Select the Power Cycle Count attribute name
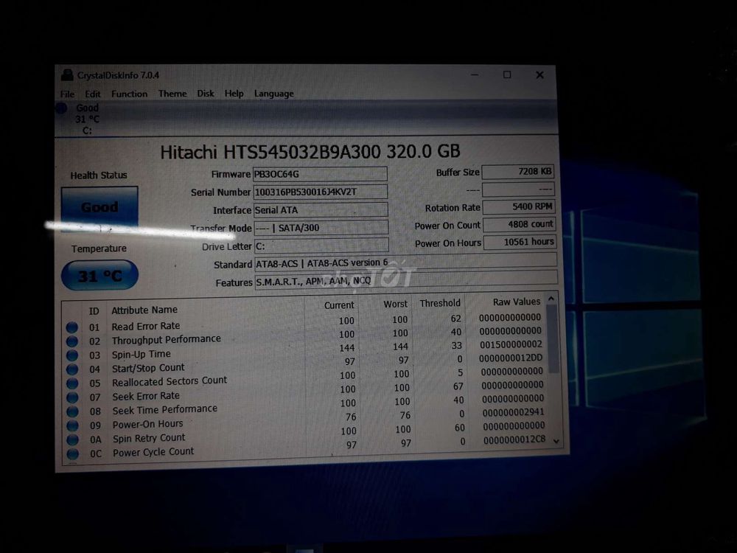737x553 pixels. pos(153,453)
